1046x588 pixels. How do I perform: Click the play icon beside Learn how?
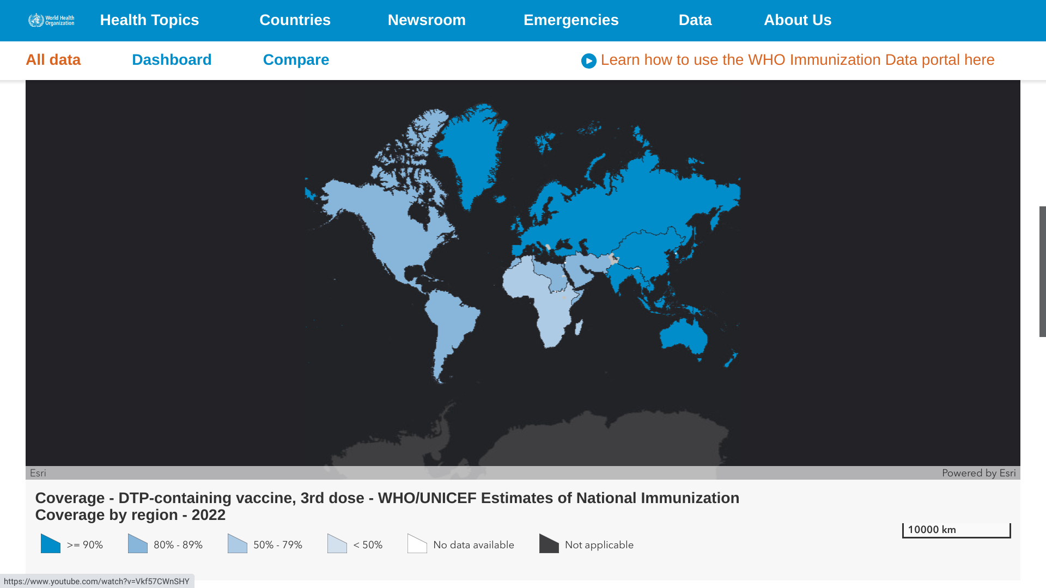pos(588,61)
